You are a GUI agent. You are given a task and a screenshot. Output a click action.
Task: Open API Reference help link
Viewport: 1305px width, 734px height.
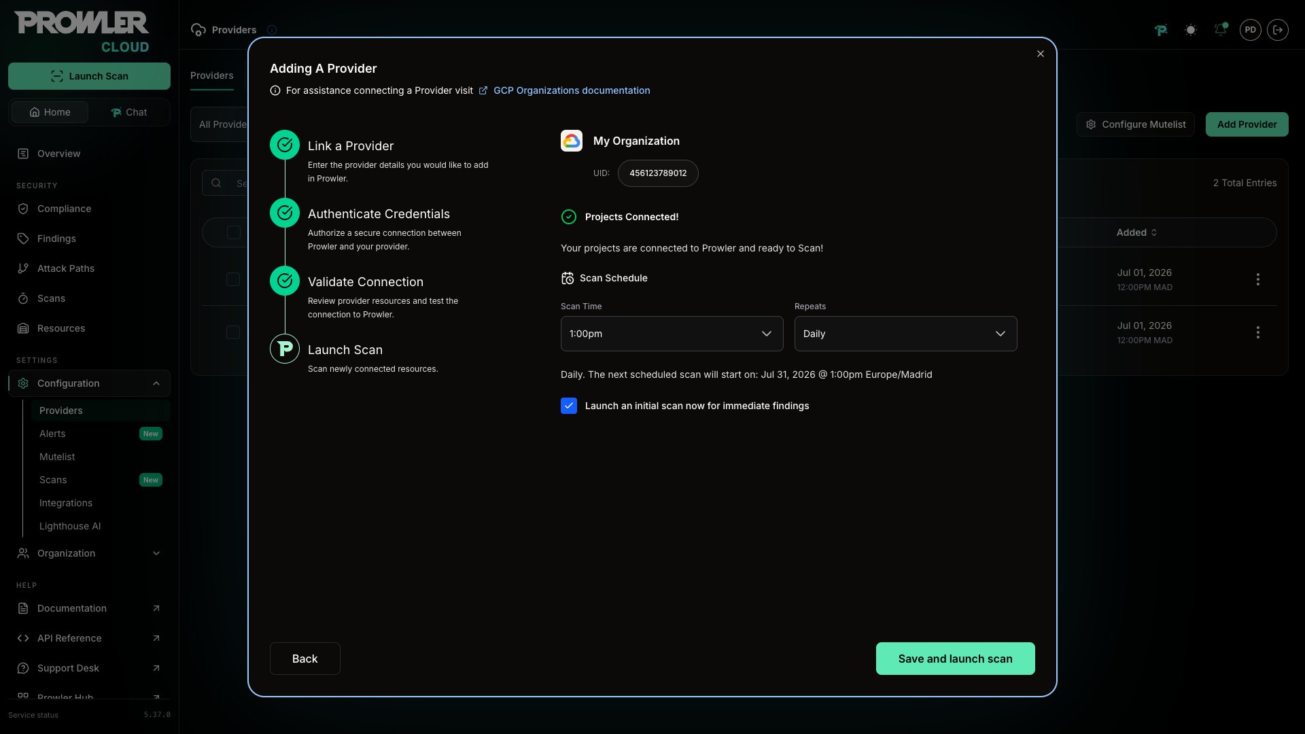point(89,638)
